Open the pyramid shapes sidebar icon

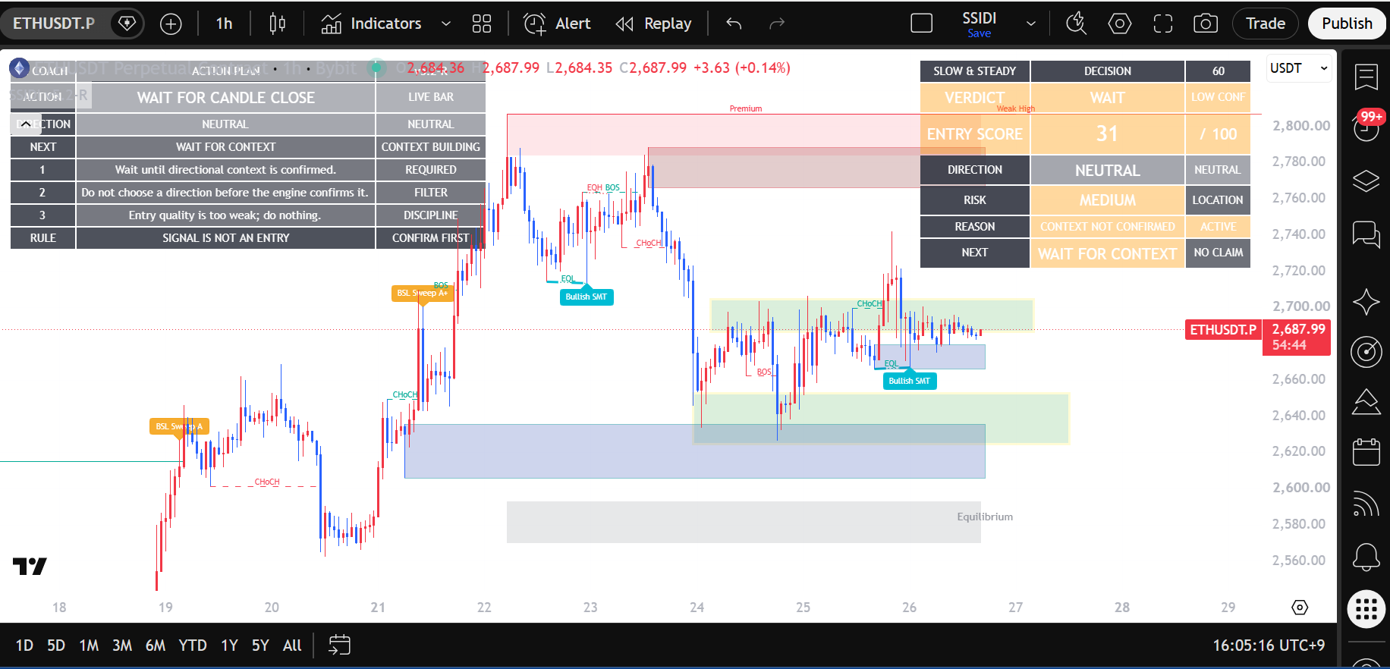click(x=1366, y=402)
